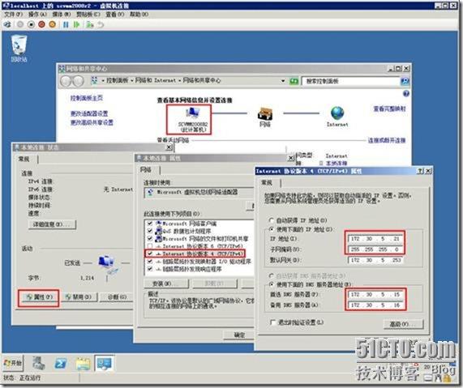Enable 退出时验证设置 checkbox
The width and height of the screenshot is (463, 388).
tap(272, 322)
